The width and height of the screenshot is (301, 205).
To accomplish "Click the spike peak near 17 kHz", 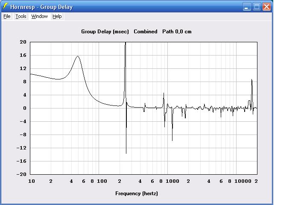I will (251, 80).
